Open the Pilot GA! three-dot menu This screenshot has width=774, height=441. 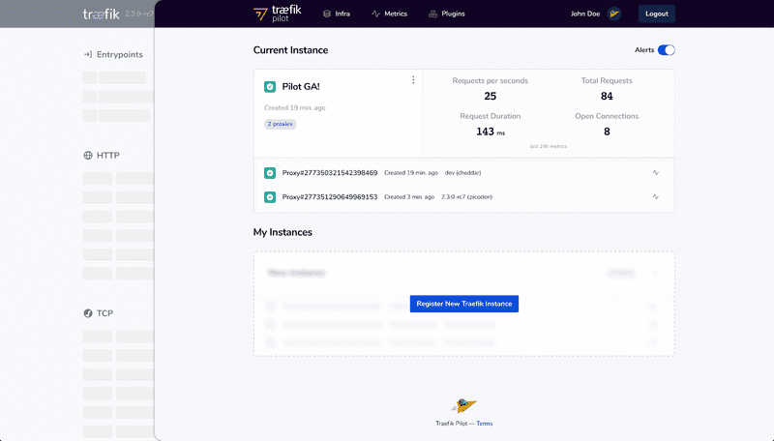(413, 80)
